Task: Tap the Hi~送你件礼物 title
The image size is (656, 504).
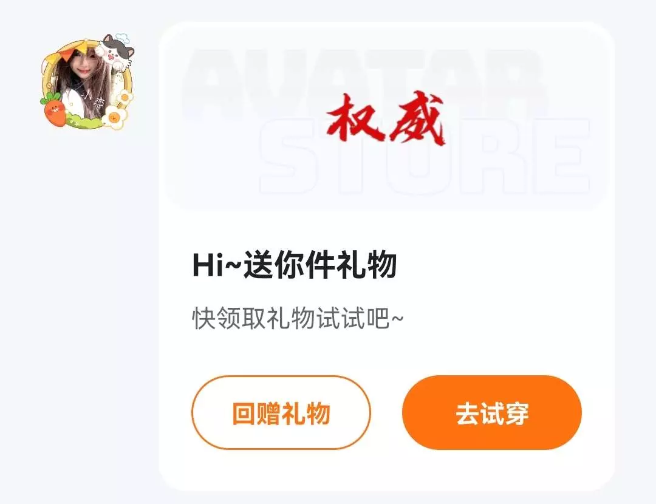Action: pos(295,265)
